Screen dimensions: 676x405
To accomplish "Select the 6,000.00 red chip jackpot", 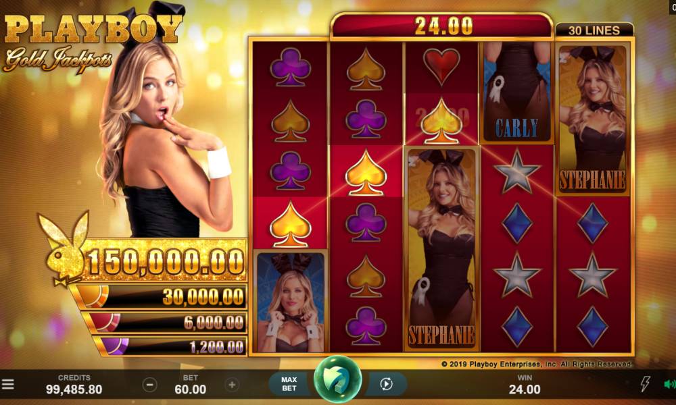I will (166, 323).
